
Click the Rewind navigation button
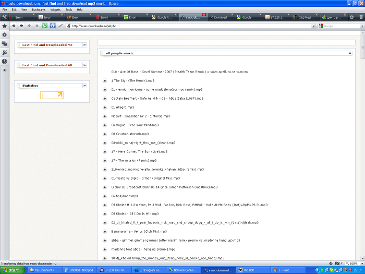pos(14,26)
